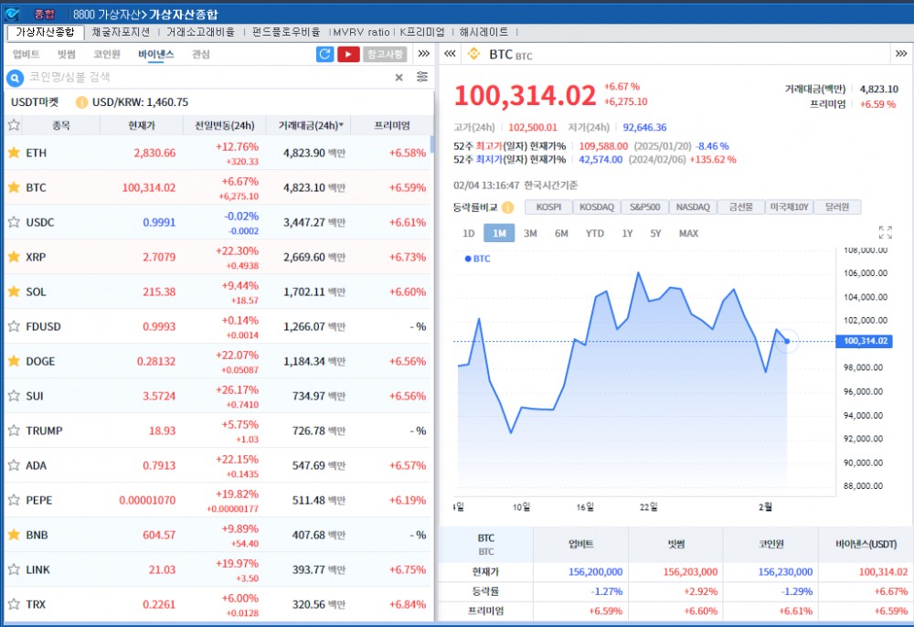Open the 참고사항 reference button
Image resolution: width=914 pixels, height=627 pixels.
point(384,55)
